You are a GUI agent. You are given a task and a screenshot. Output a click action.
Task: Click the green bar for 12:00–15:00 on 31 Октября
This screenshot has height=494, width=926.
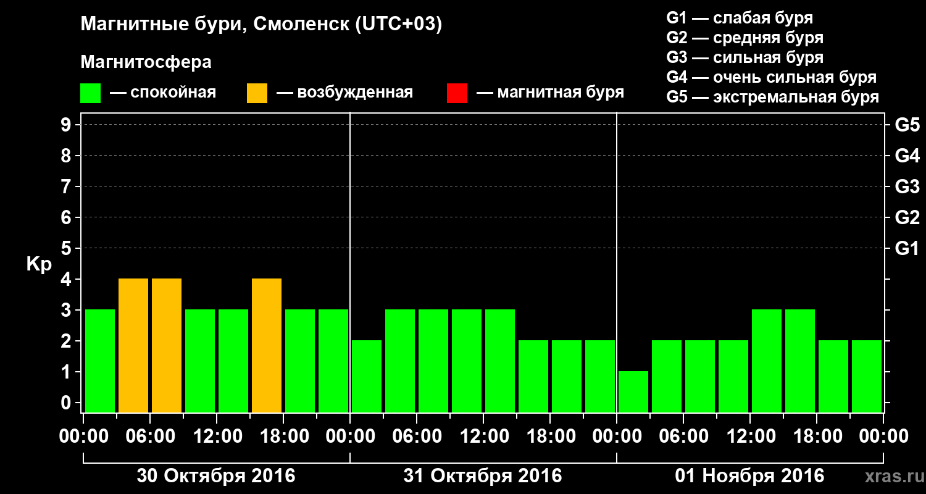pyautogui.click(x=500, y=361)
